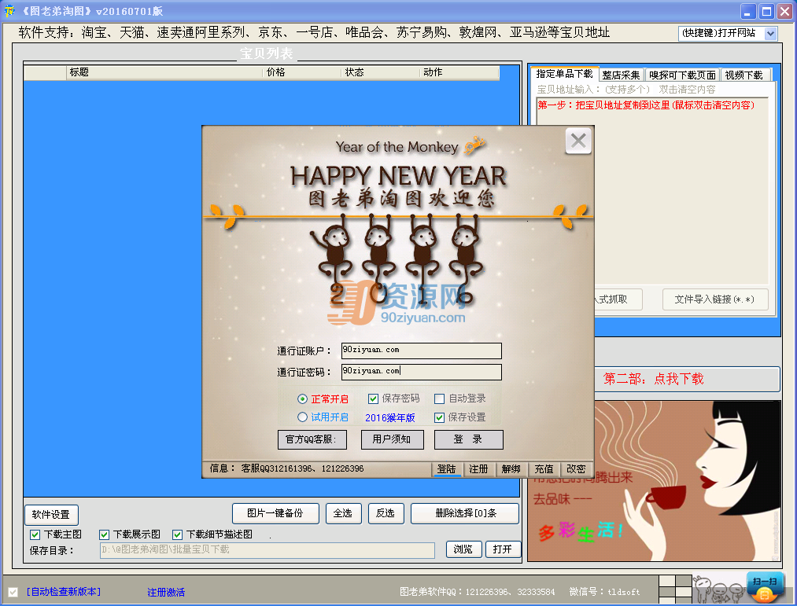This screenshot has width=797, height=606.
Task: Open 软件设置 settings button
Action: pos(51,515)
